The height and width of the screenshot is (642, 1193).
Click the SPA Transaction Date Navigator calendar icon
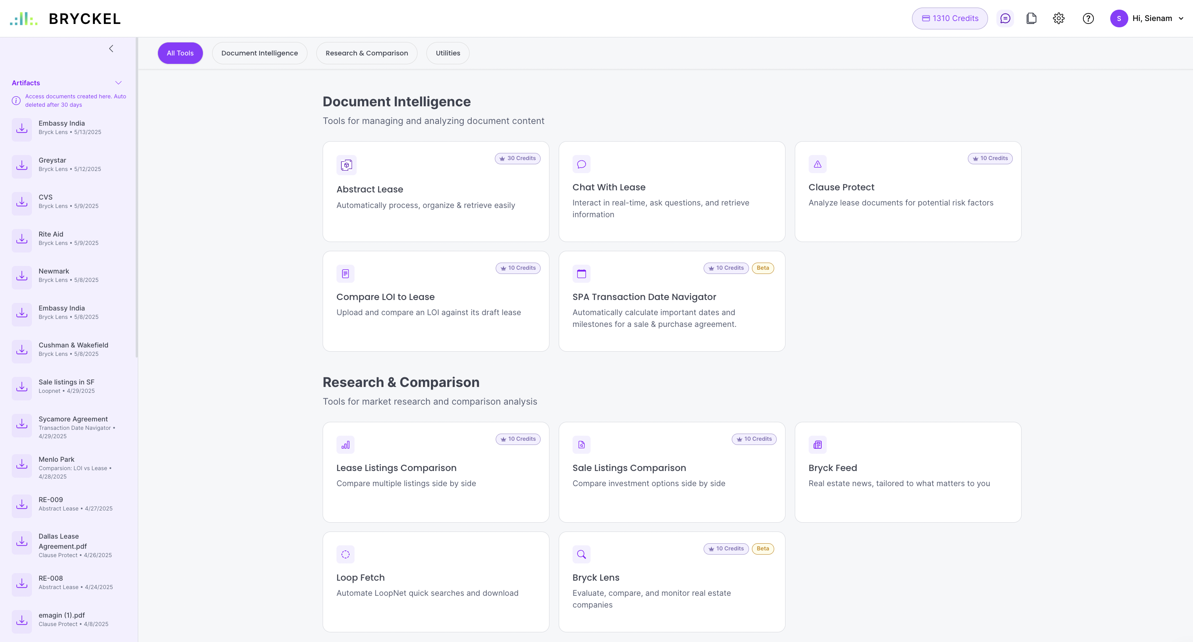point(581,274)
